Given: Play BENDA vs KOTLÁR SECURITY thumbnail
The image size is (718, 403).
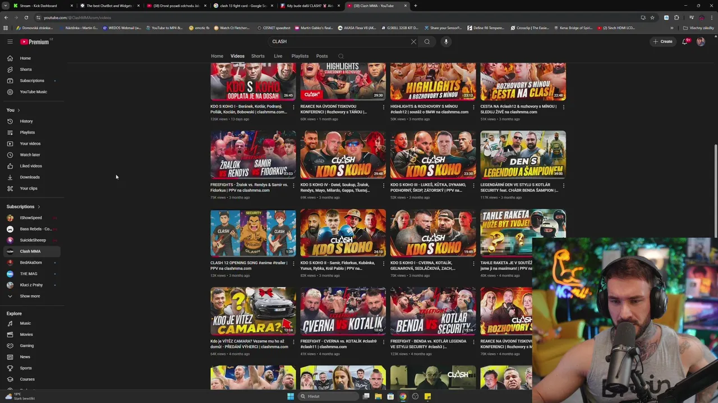Looking at the screenshot, I should [x=433, y=311].
